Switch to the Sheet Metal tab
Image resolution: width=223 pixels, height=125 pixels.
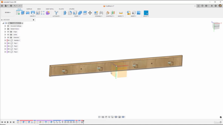pos(50,9)
